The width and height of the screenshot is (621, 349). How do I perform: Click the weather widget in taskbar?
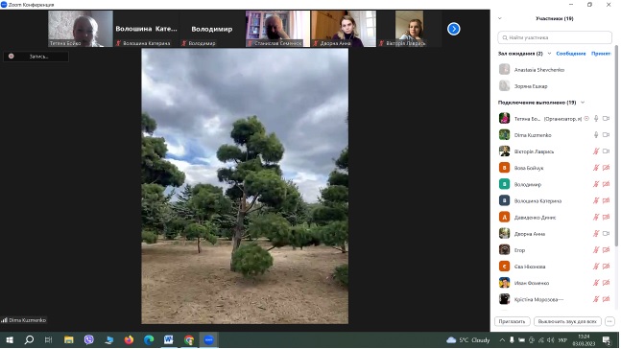point(467,340)
